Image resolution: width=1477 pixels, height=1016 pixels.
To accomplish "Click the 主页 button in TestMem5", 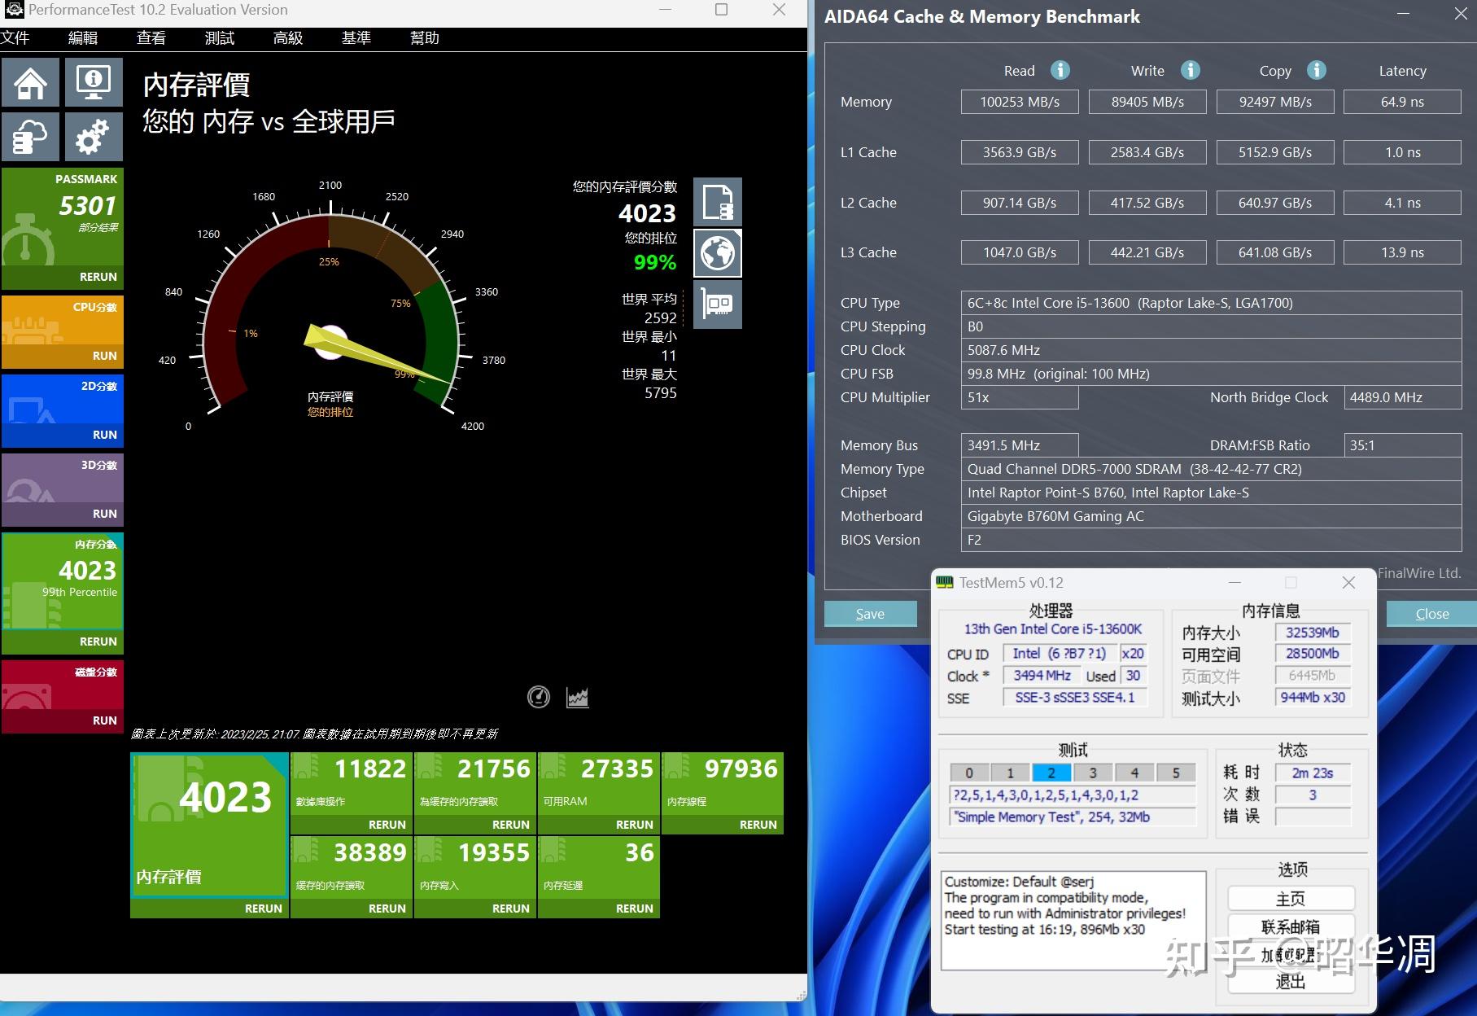I will click(x=1291, y=899).
